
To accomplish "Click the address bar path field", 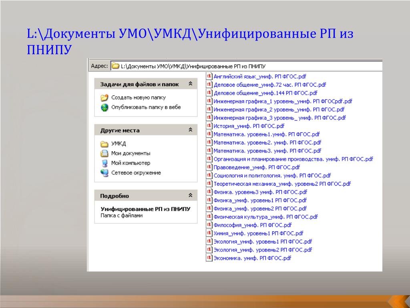I will coord(246,66).
